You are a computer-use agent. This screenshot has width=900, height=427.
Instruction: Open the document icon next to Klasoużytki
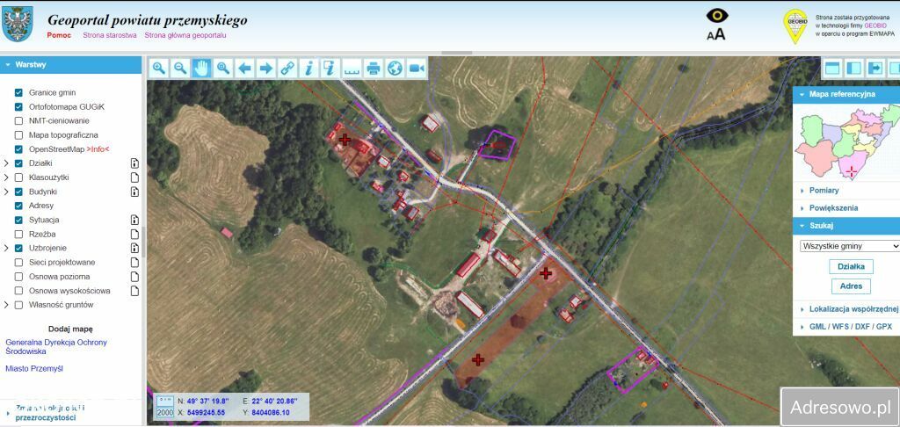pos(134,177)
